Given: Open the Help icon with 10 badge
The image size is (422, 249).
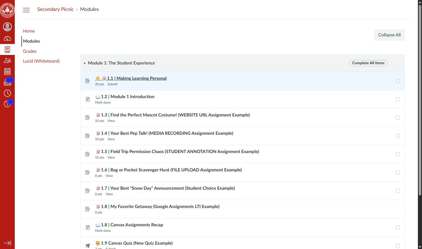Looking at the screenshot, I should click(x=7, y=104).
